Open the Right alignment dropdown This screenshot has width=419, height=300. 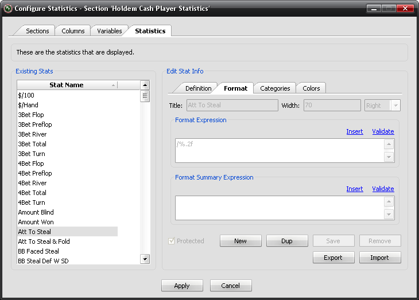[395, 106]
